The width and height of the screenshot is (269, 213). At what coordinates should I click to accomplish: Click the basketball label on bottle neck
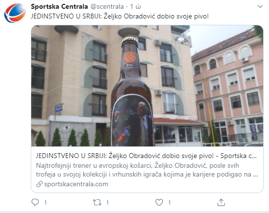coord(130,60)
